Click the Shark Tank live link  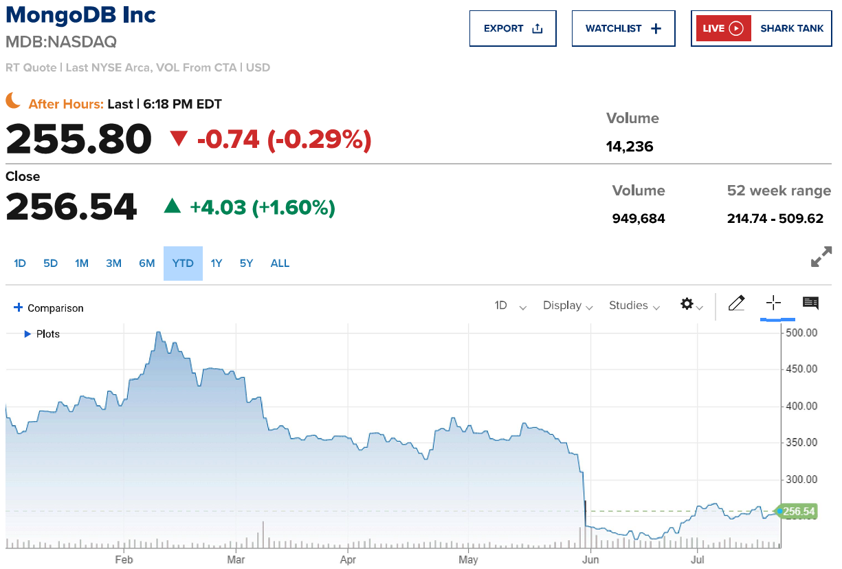tap(792, 28)
